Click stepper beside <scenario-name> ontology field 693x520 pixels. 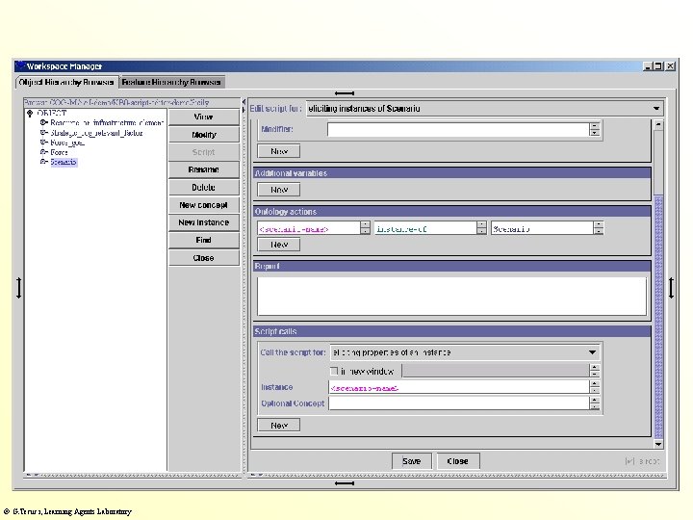click(365, 228)
